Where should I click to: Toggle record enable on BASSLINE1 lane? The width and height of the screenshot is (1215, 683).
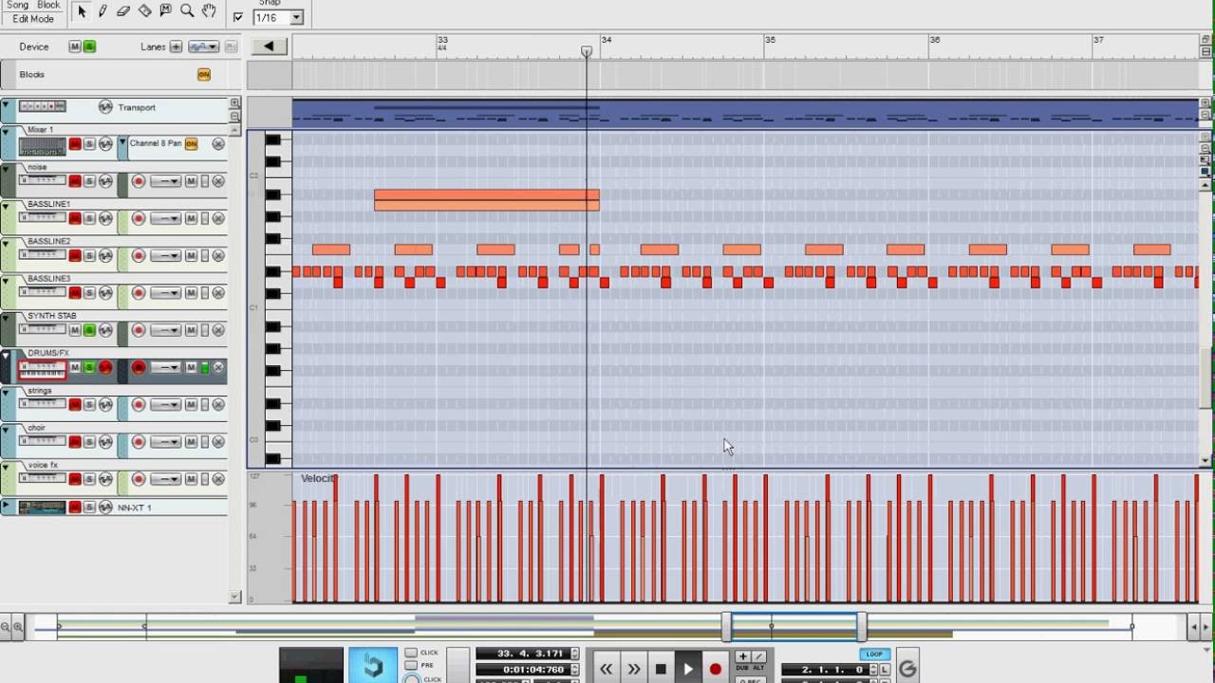pos(139,218)
